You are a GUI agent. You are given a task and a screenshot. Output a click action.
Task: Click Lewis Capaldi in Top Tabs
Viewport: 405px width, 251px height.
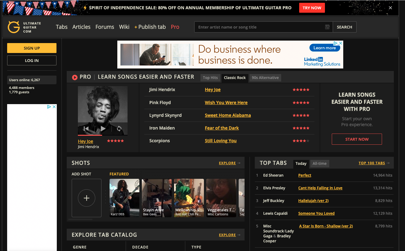coord(275,214)
